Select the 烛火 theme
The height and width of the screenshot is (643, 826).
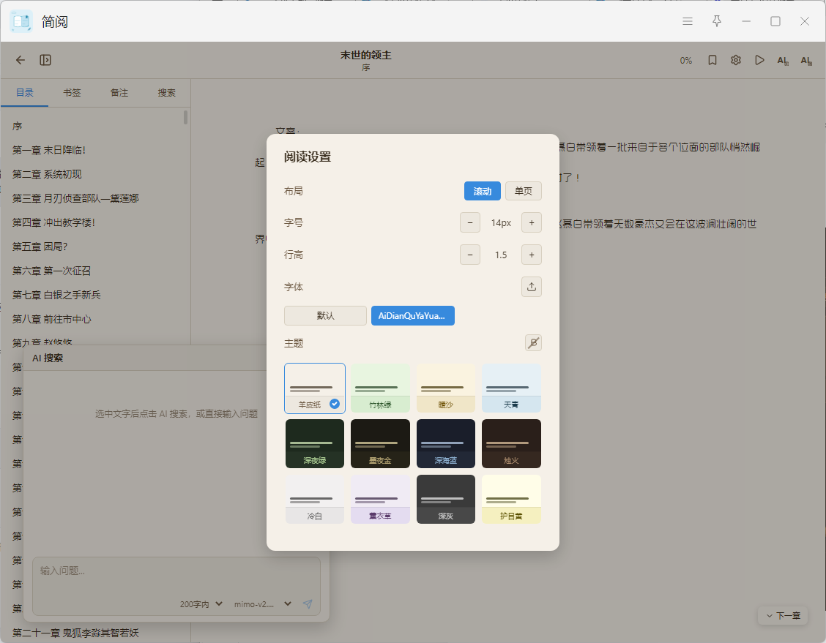(511, 443)
